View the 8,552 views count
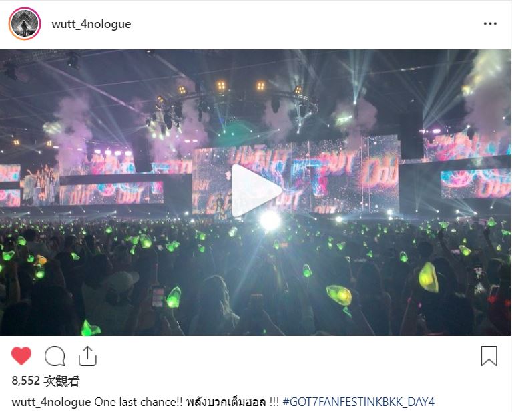The image size is (512, 412). click(26, 381)
